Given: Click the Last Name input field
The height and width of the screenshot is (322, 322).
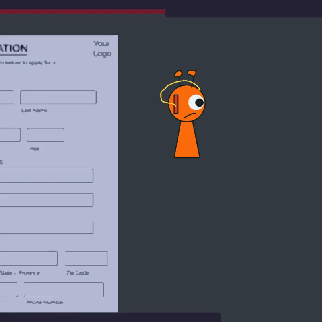Looking at the screenshot, I should coord(58,97).
